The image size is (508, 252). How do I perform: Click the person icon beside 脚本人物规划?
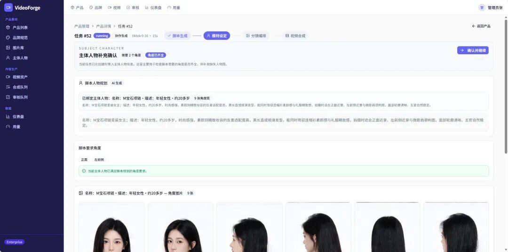tap(81, 83)
